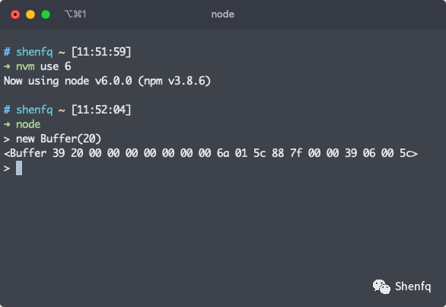Click the blinking cursor block at prompt
The height and width of the screenshot is (307, 446).
(x=19, y=168)
